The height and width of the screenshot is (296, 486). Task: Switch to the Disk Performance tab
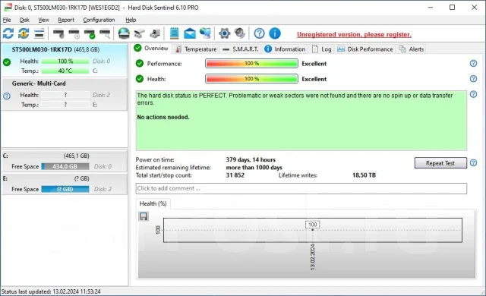click(x=365, y=49)
